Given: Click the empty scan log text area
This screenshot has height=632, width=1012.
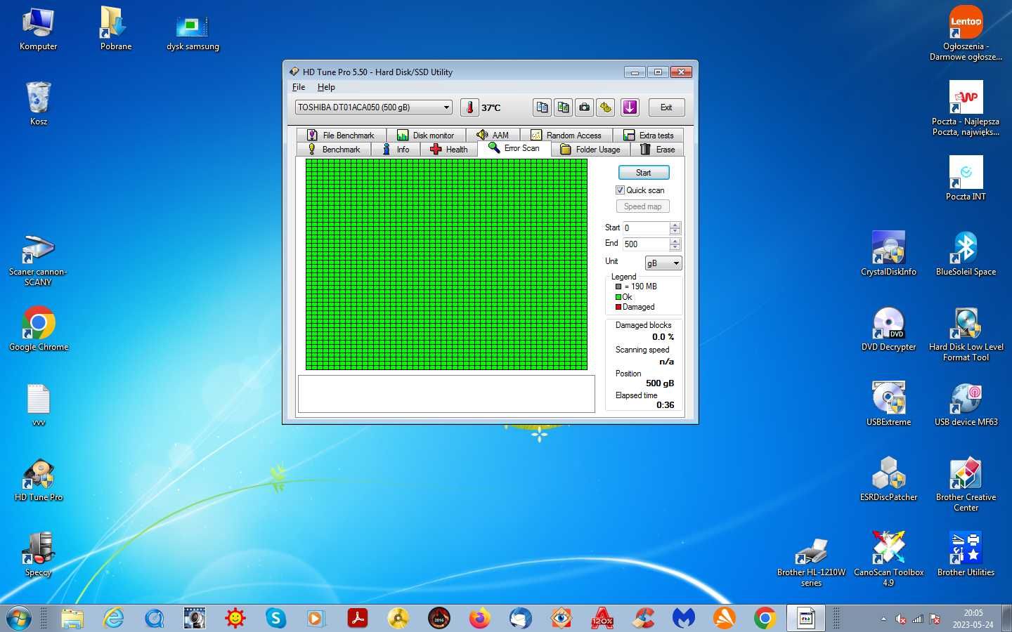Looking at the screenshot, I should [446, 393].
